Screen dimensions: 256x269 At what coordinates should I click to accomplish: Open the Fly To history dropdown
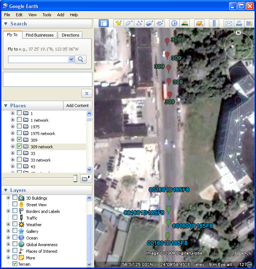(71, 59)
